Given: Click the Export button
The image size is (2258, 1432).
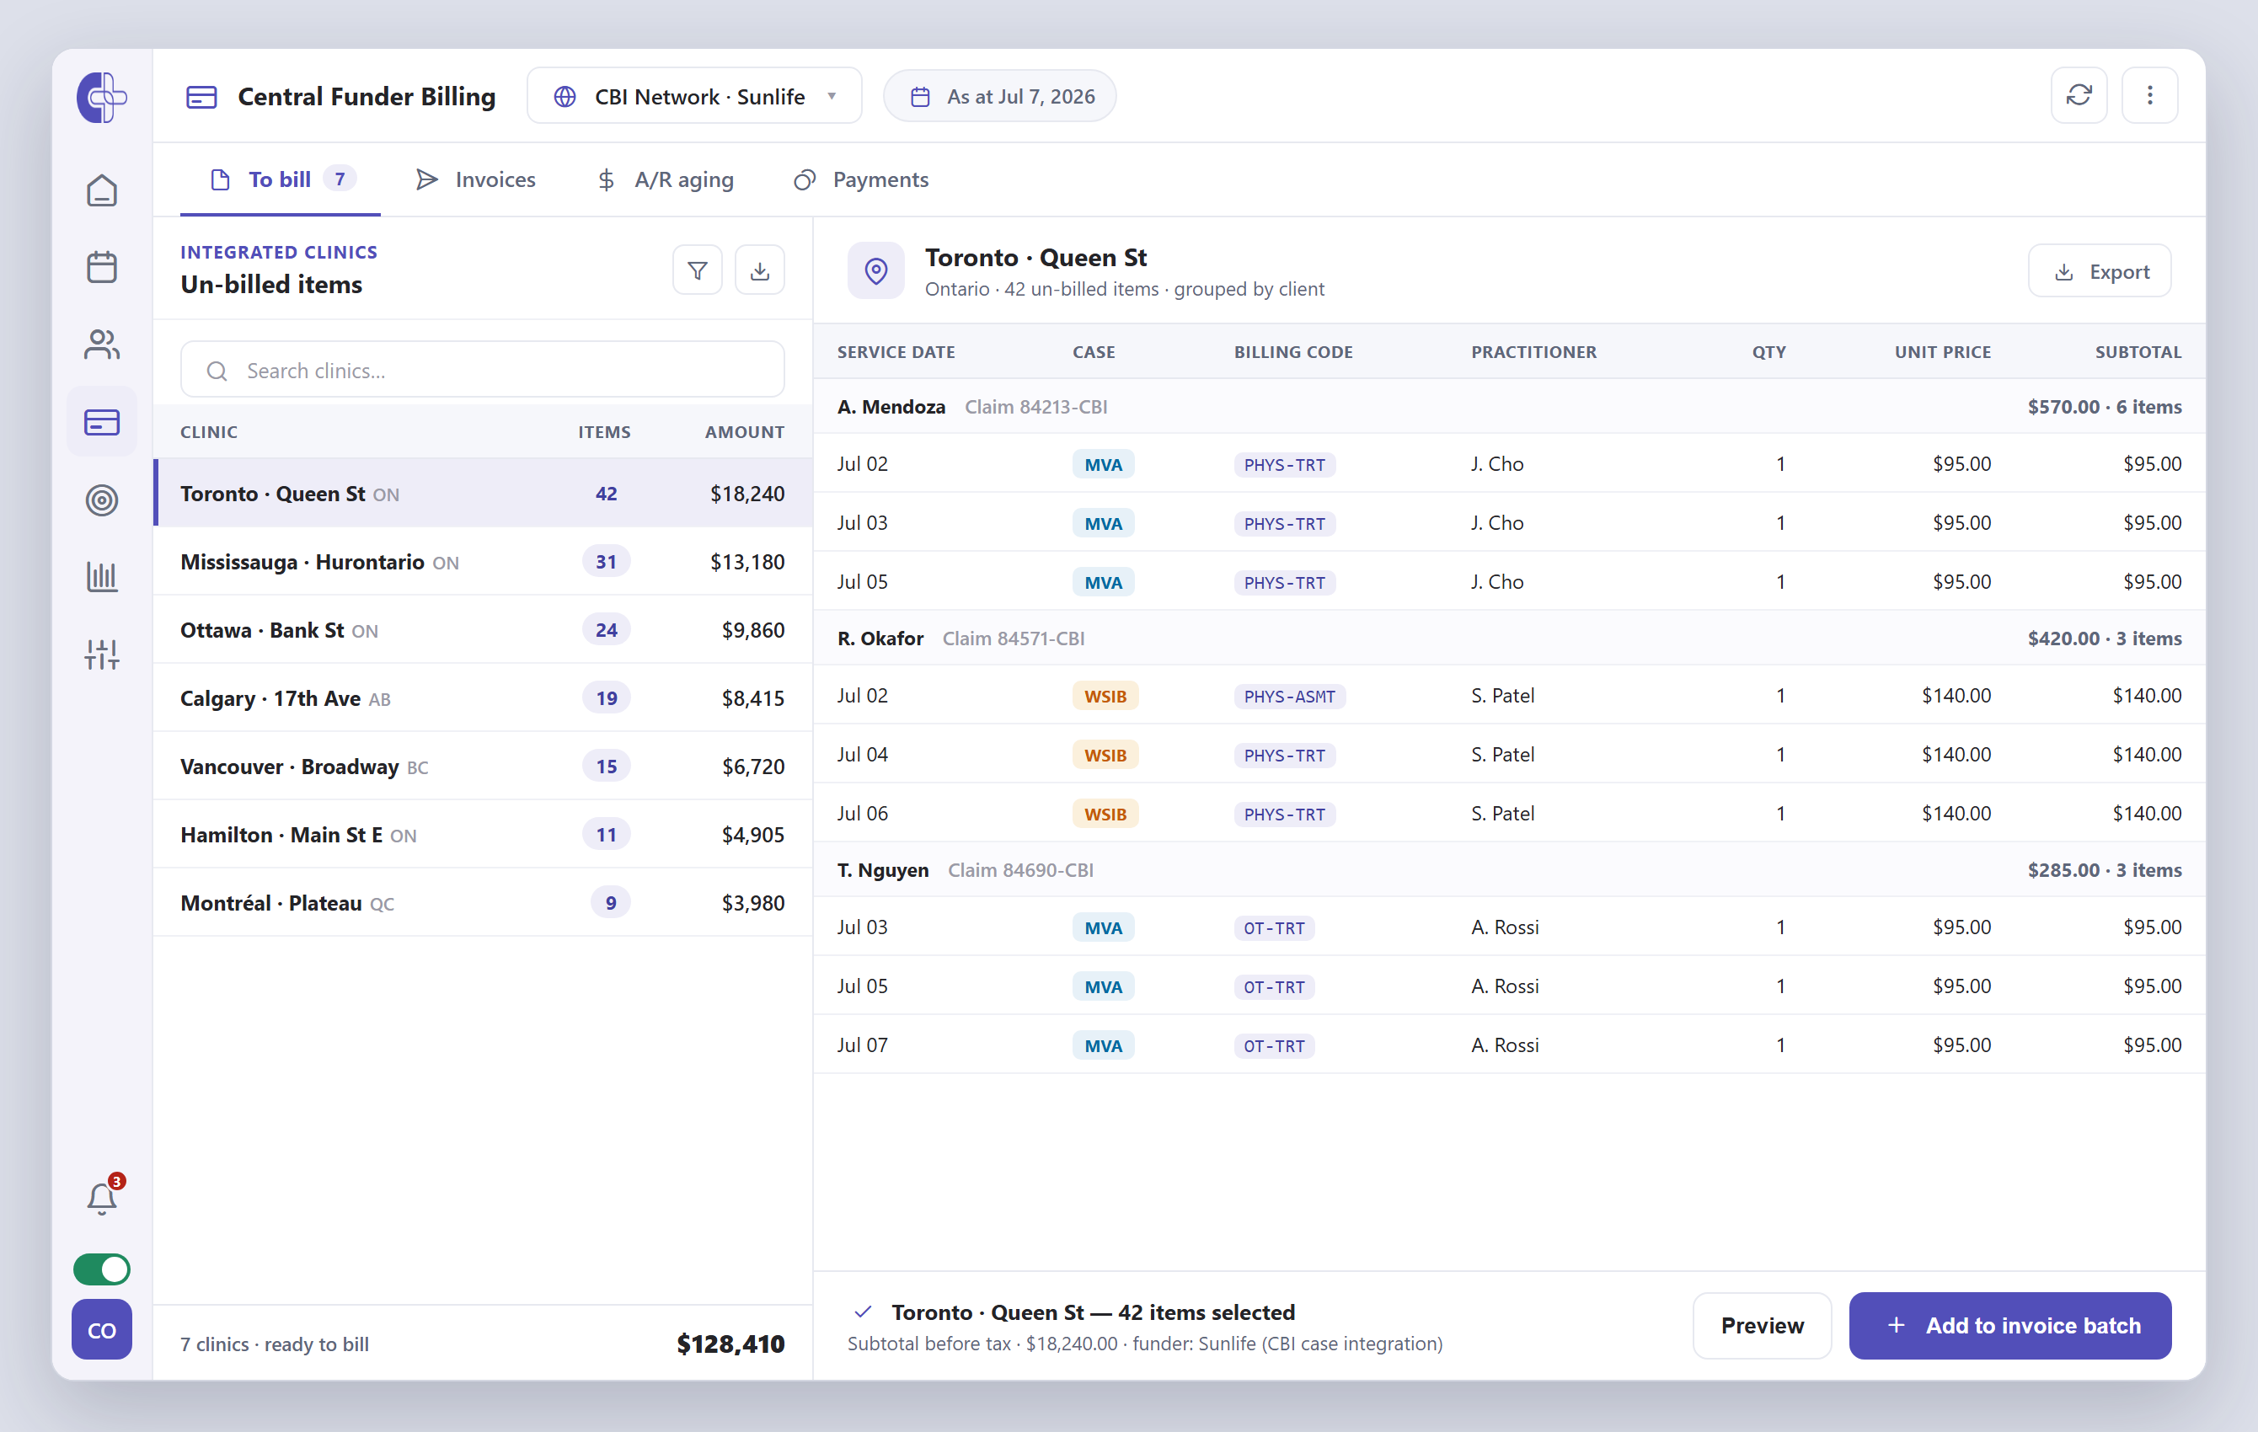Looking at the screenshot, I should (x=2099, y=272).
